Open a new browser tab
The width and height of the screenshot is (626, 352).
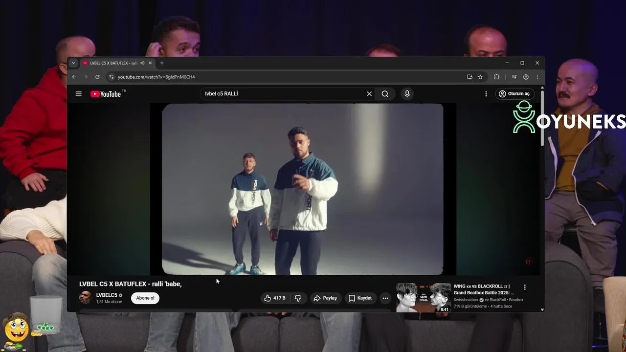tap(162, 63)
